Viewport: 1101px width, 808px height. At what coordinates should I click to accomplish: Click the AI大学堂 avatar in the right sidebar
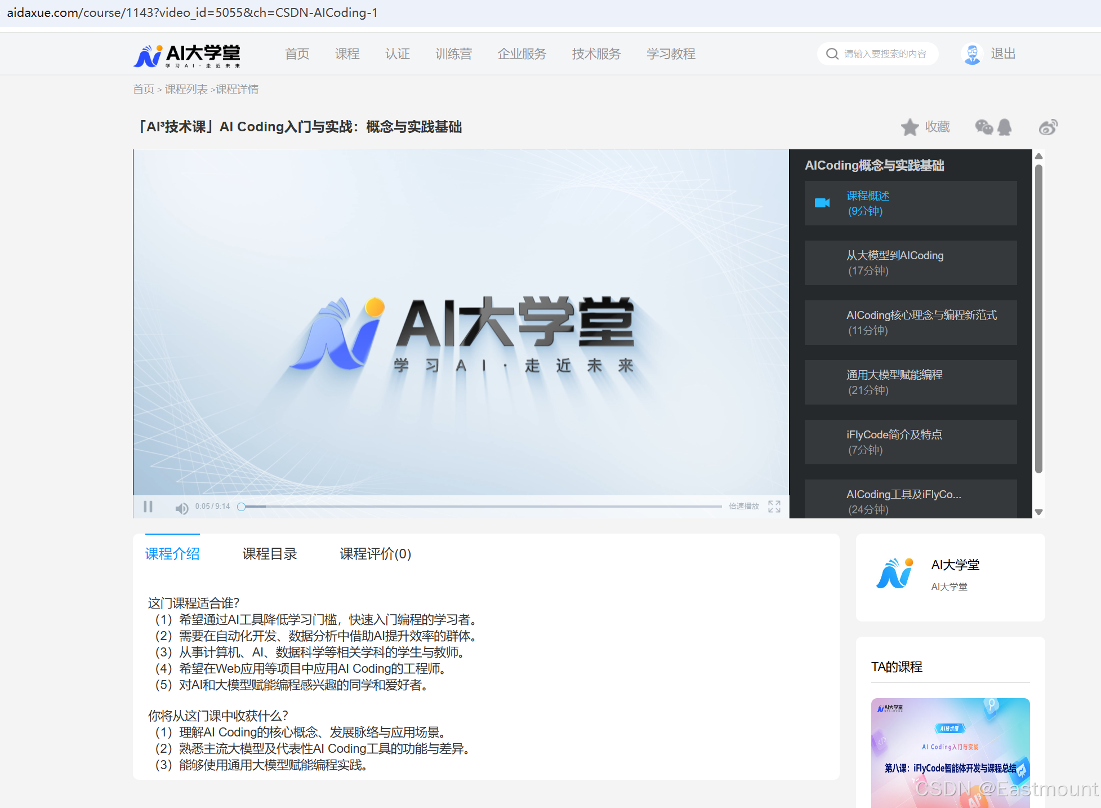coord(895,574)
